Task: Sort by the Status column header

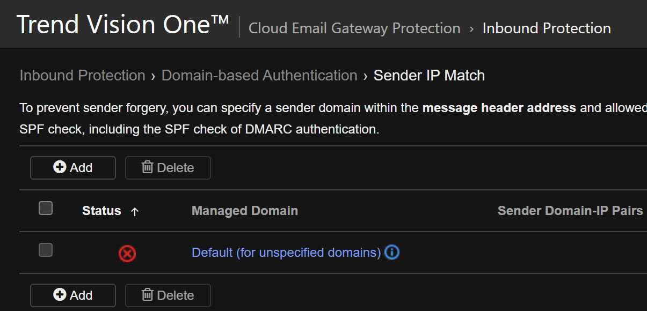Action: [101, 211]
